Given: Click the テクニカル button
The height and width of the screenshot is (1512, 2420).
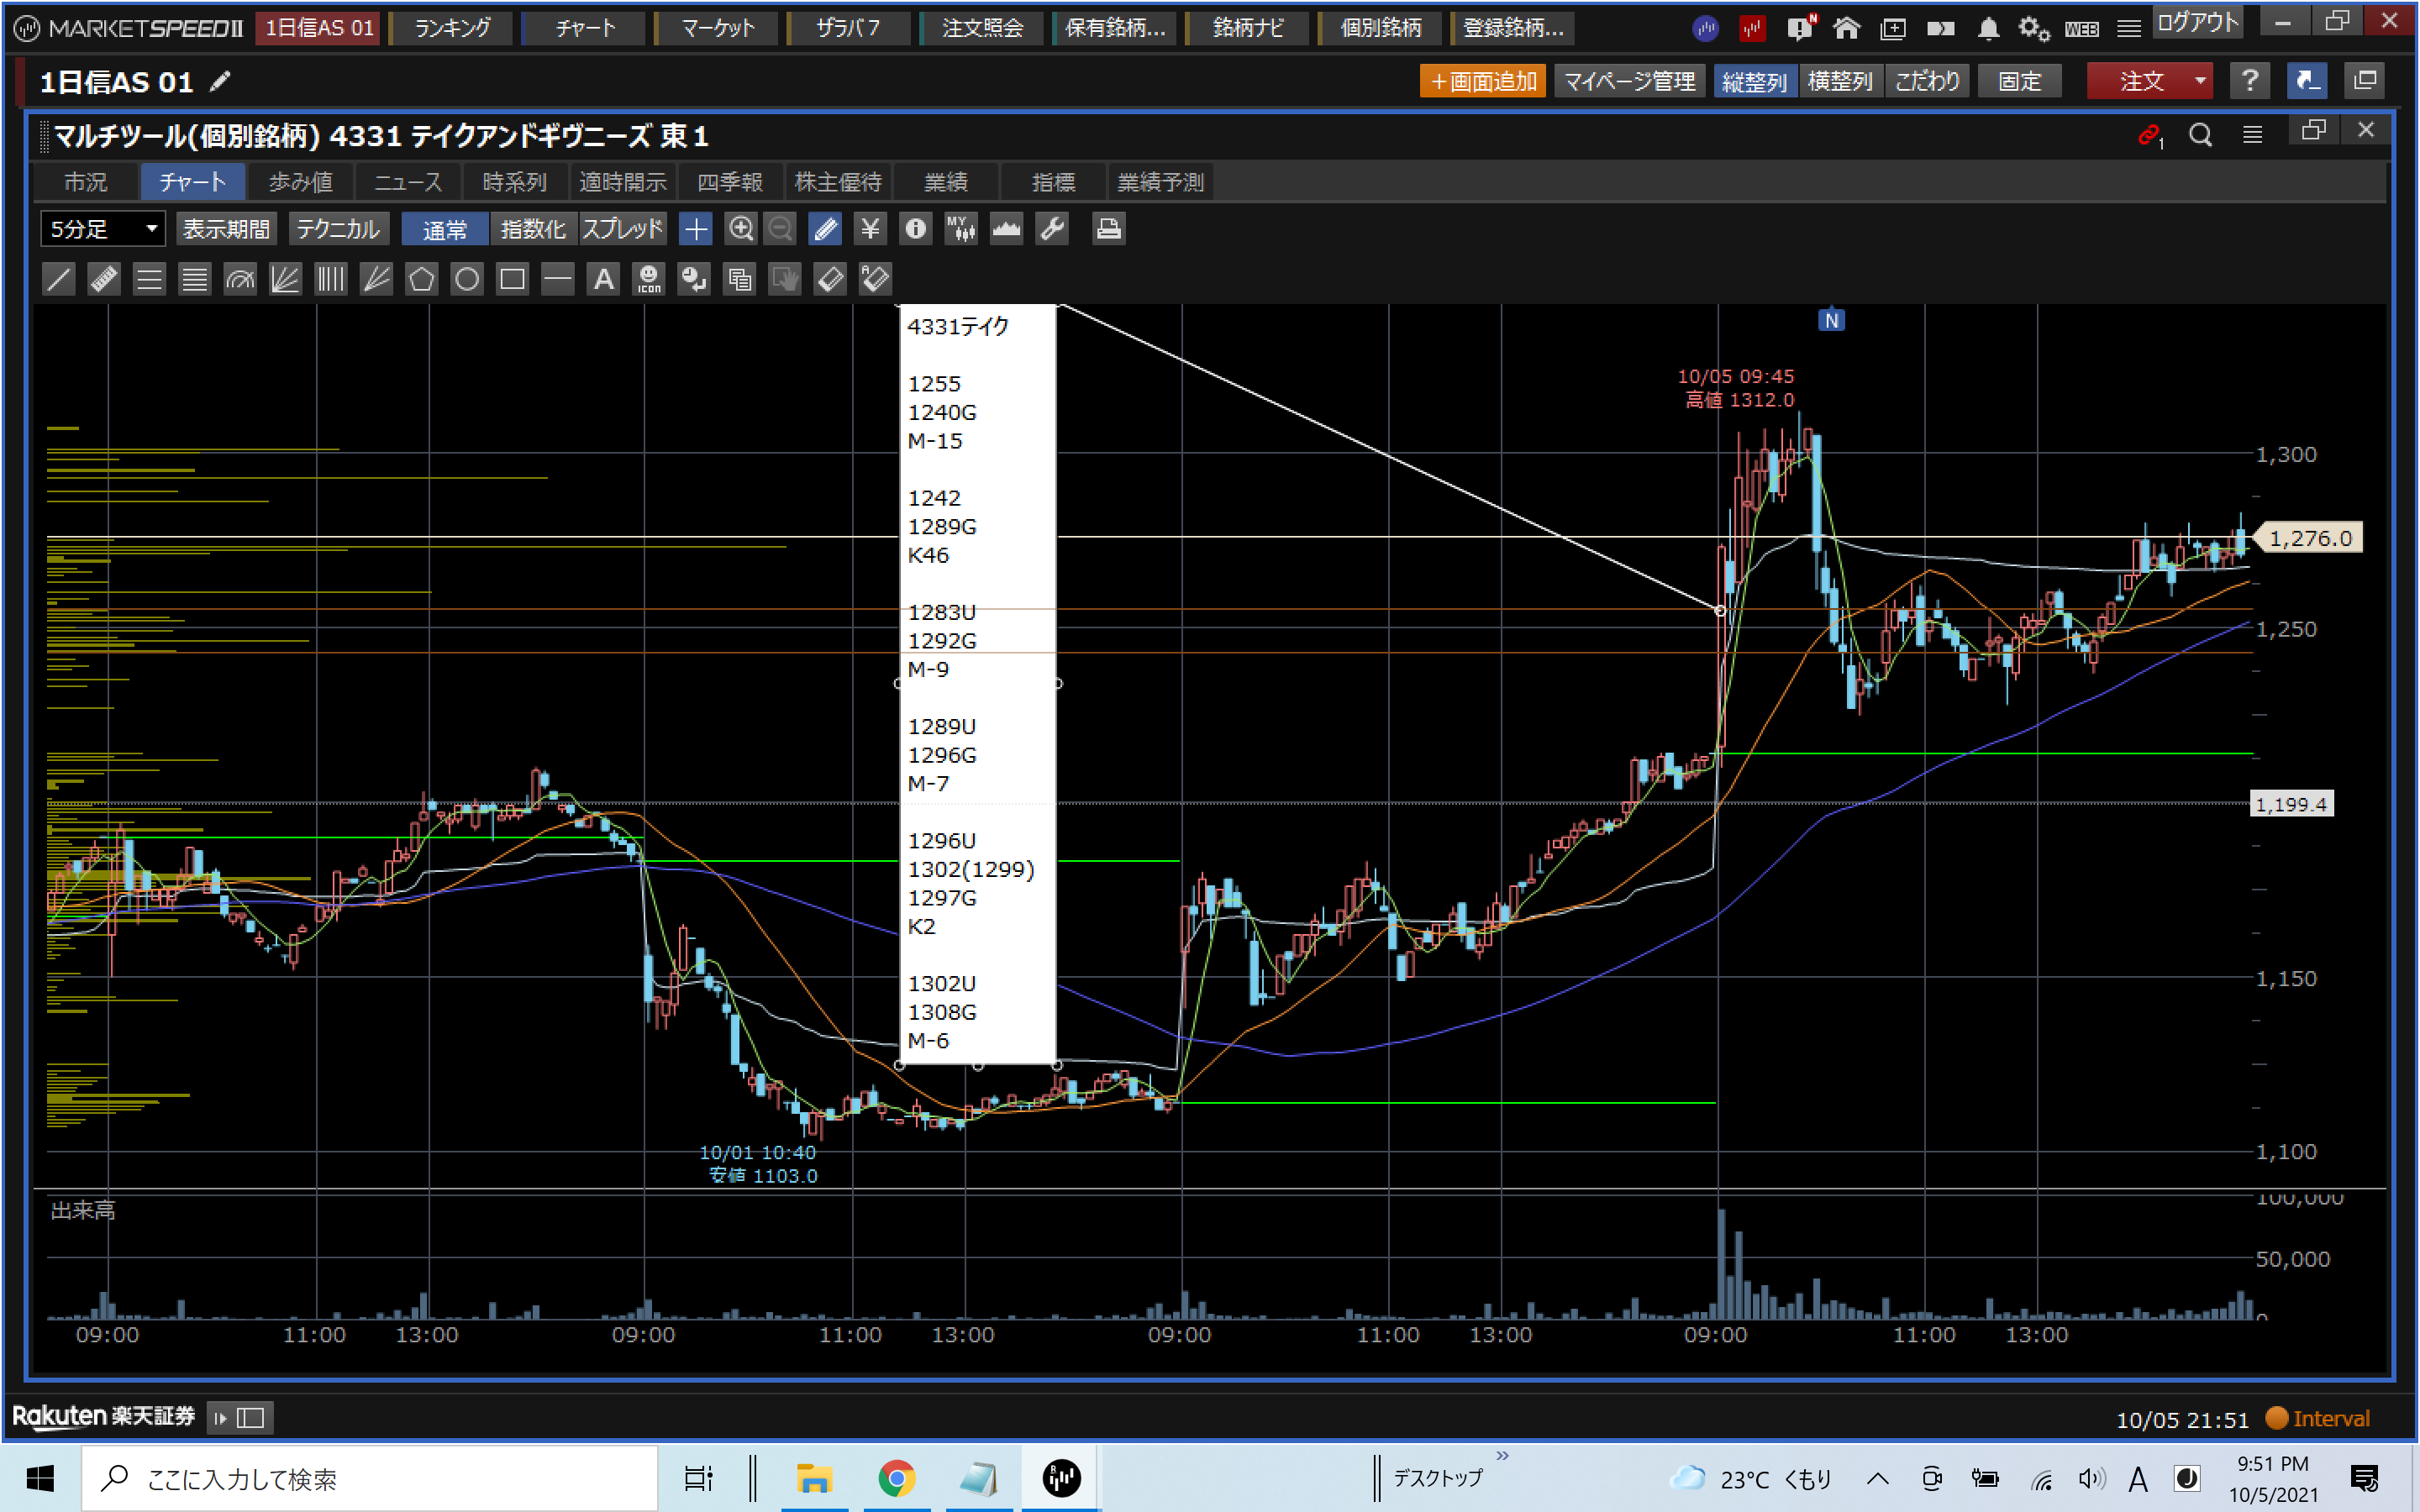Looking at the screenshot, I should tap(338, 229).
